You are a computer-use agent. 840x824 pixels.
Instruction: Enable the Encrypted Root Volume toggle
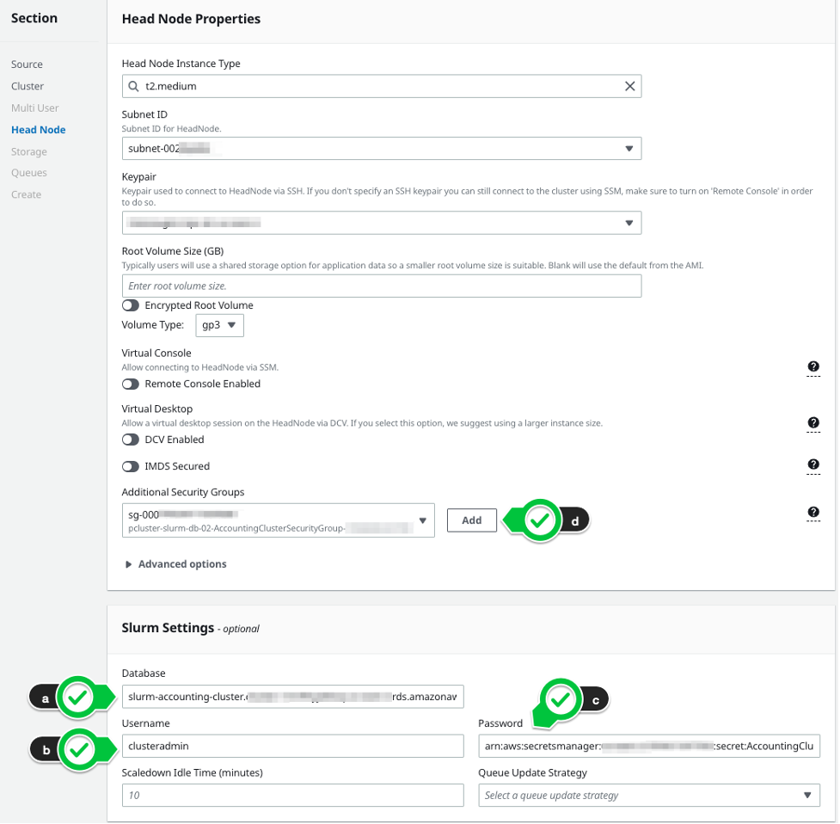click(x=130, y=304)
